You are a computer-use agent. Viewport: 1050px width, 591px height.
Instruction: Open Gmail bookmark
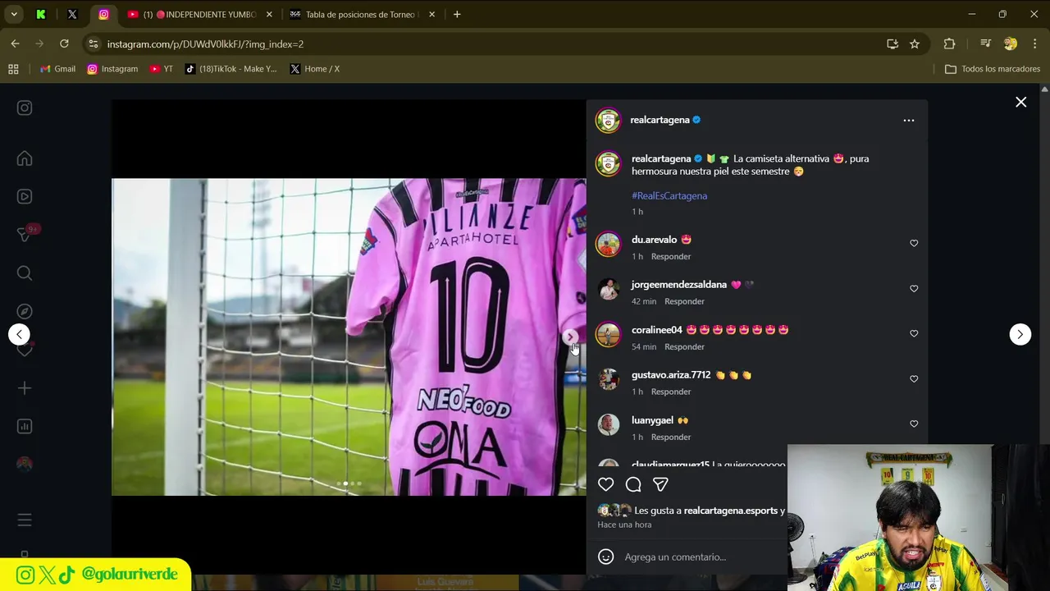58,69
